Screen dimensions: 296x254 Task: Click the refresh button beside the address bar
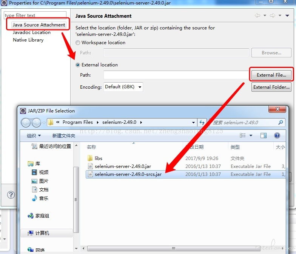point(202,122)
